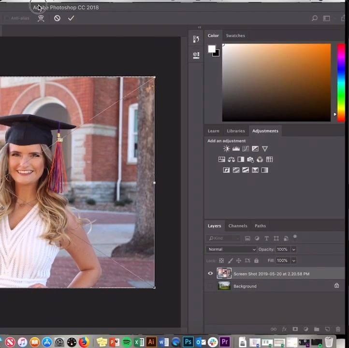The image size is (349, 348).
Task: Expand the Opacity value dropdown arrow
Action: [x=294, y=249]
